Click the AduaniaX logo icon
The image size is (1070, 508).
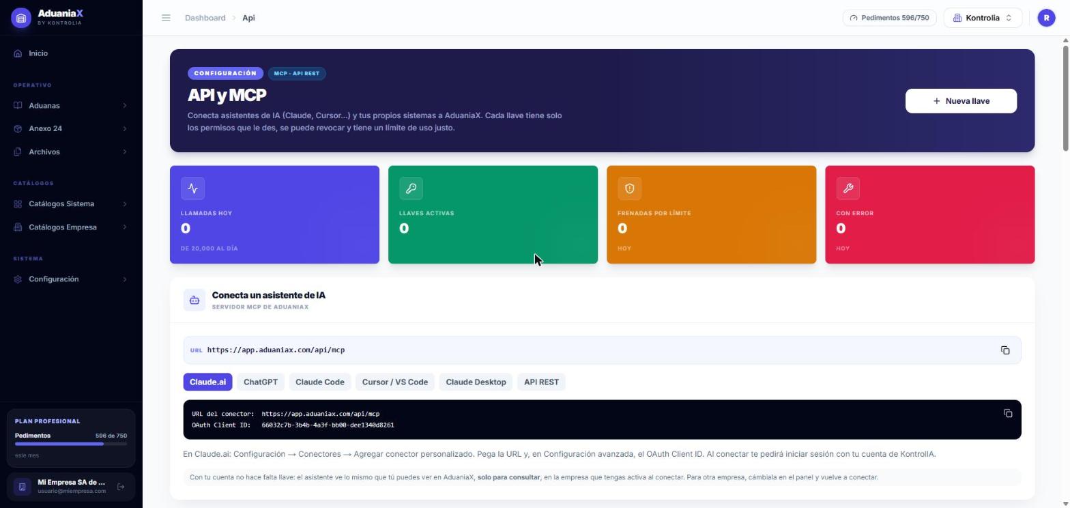pyautogui.click(x=21, y=18)
